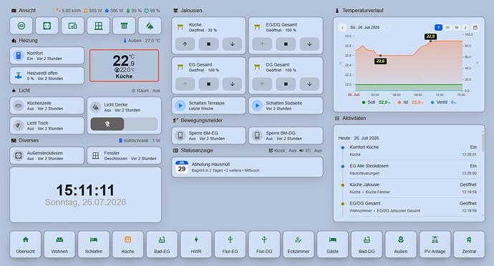The width and height of the screenshot is (494, 266).
Task: Toggle the Soll series in chart legend
Action: tap(377, 102)
